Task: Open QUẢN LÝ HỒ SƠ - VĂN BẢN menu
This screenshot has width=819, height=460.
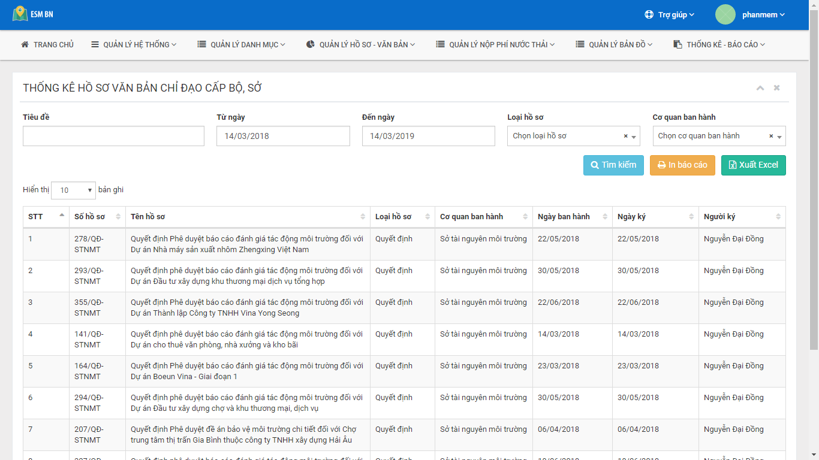Action: click(360, 44)
